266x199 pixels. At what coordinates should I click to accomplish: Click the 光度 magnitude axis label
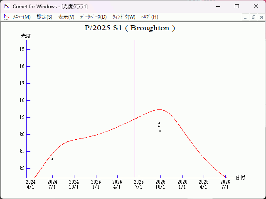click(x=26, y=36)
